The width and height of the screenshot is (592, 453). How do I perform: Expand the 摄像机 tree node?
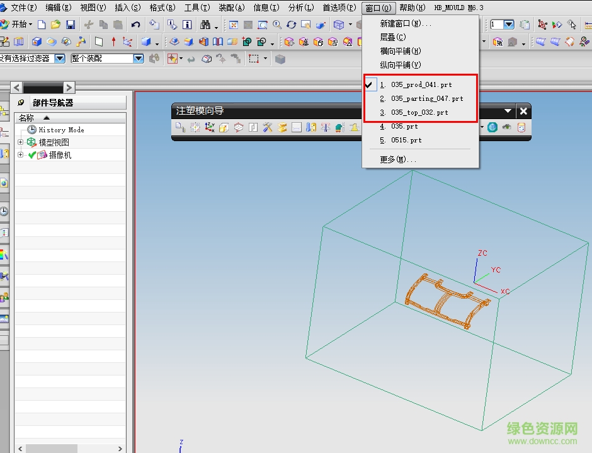click(x=21, y=155)
